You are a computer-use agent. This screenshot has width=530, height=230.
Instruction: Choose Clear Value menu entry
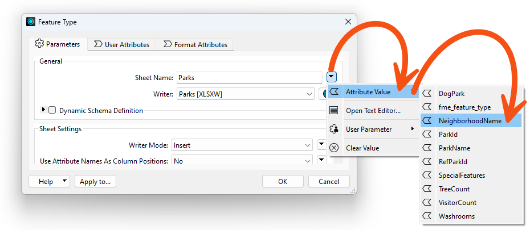point(373,148)
